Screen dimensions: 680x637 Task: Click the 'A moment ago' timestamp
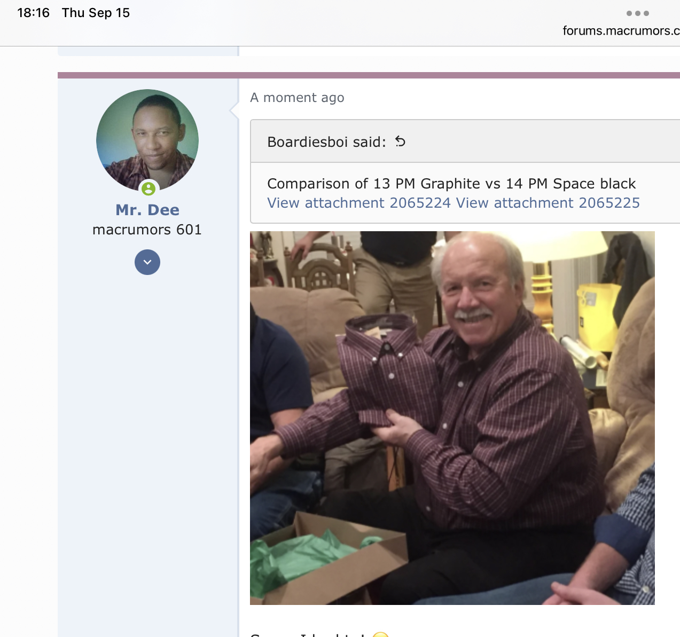click(297, 98)
